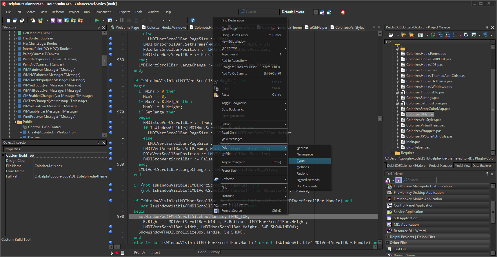497x257 pixels.
Task: Click Toggle Comment in context menu
Action: click(250, 162)
